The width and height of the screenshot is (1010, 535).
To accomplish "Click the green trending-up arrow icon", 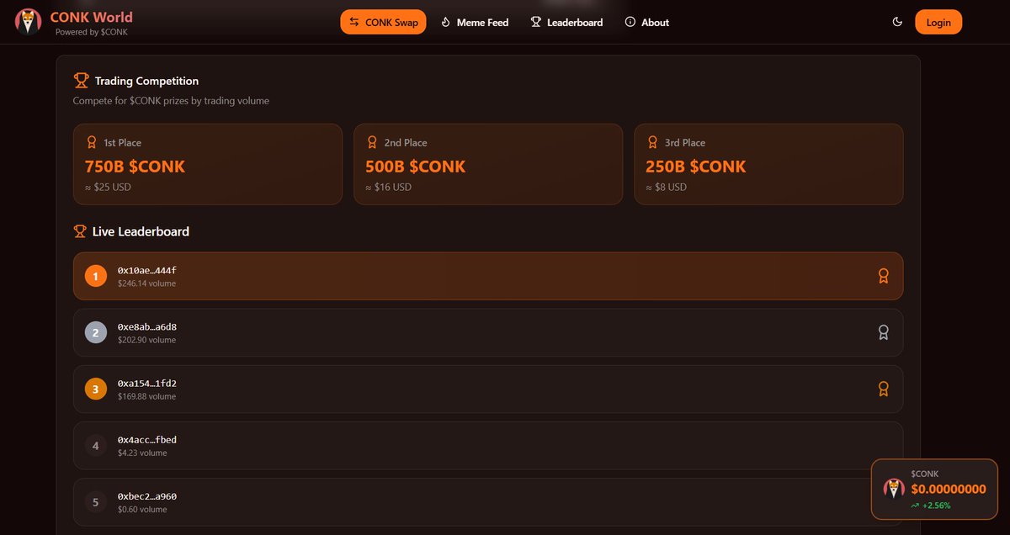I will 915,506.
